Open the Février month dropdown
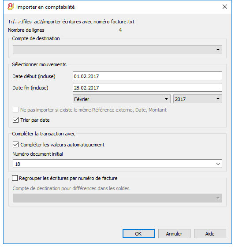The image size is (235, 247). click(121, 99)
